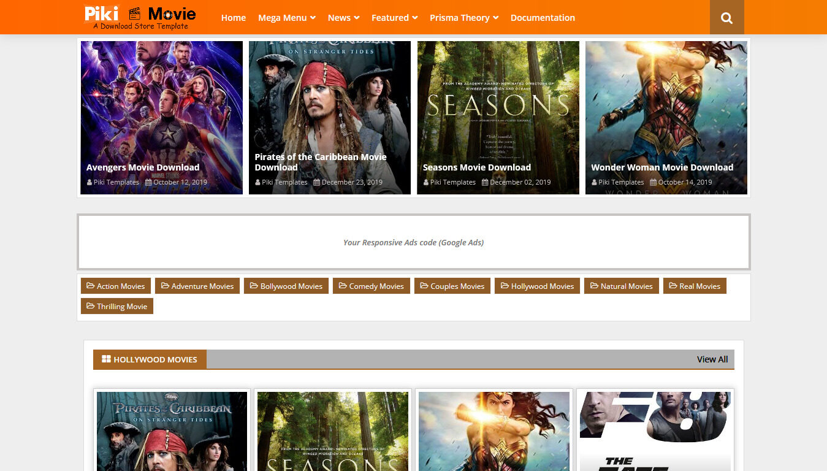Expand the Mega Menu dropdown
The image size is (827, 471).
point(287,18)
